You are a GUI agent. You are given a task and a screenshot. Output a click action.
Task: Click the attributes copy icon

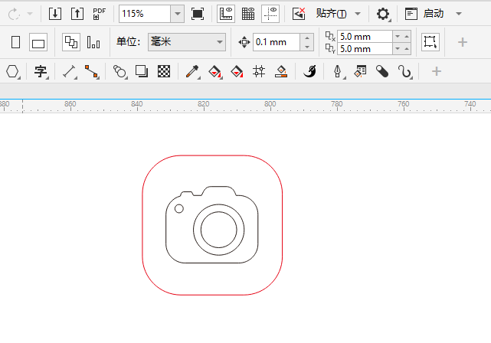click(360, 72)
